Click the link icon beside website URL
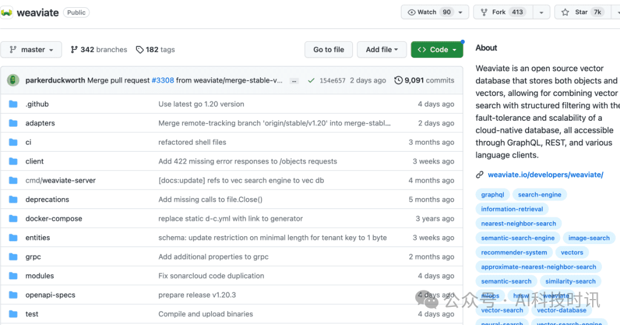 click(480, 175)
